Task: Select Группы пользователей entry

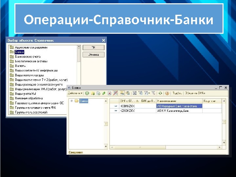Action: pos(31,112)
